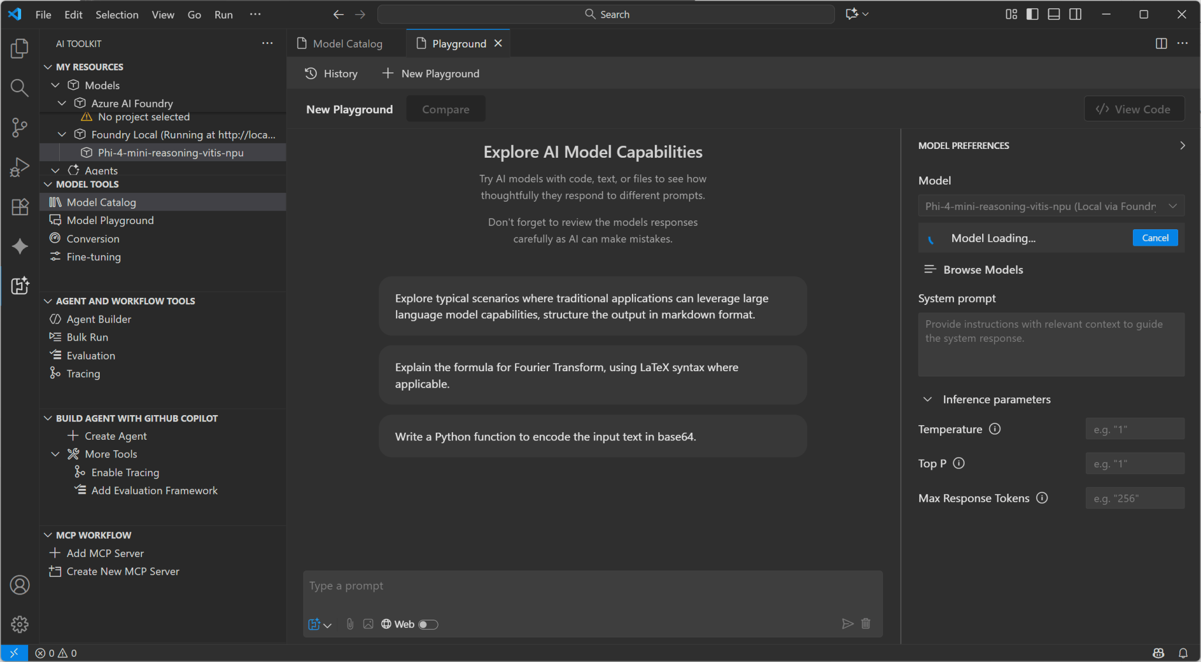Collapse the Inference parameters section
This screenshot has width=1201, height=662.
click(928, 399)
